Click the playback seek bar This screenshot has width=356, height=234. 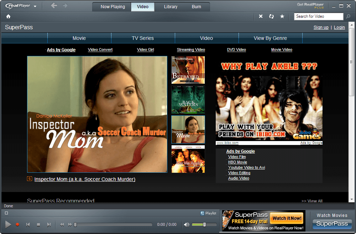113,224
